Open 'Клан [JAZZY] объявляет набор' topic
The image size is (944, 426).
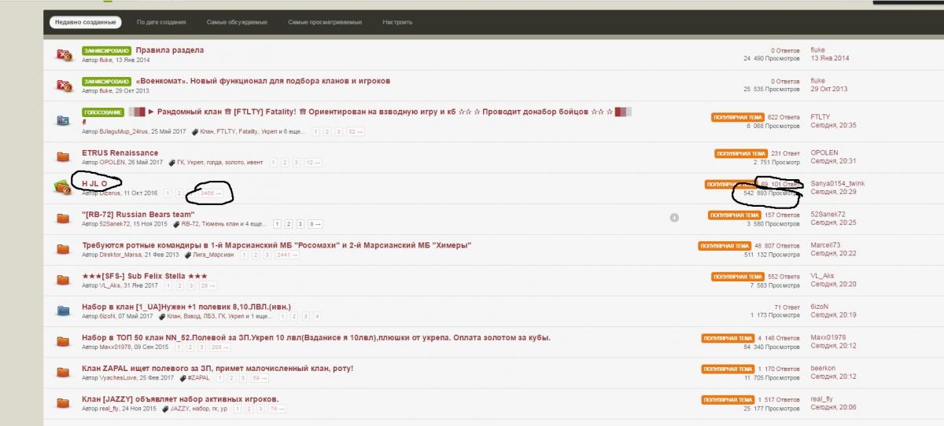(180, 398)
